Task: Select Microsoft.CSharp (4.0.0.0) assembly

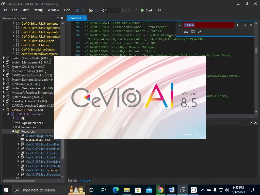Action: pyautogui.click(x=29, y=71)
